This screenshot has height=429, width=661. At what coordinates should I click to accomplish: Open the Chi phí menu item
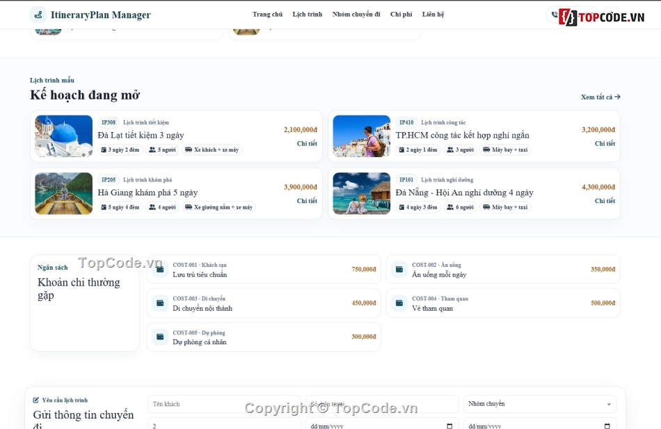tap(401, 15)
